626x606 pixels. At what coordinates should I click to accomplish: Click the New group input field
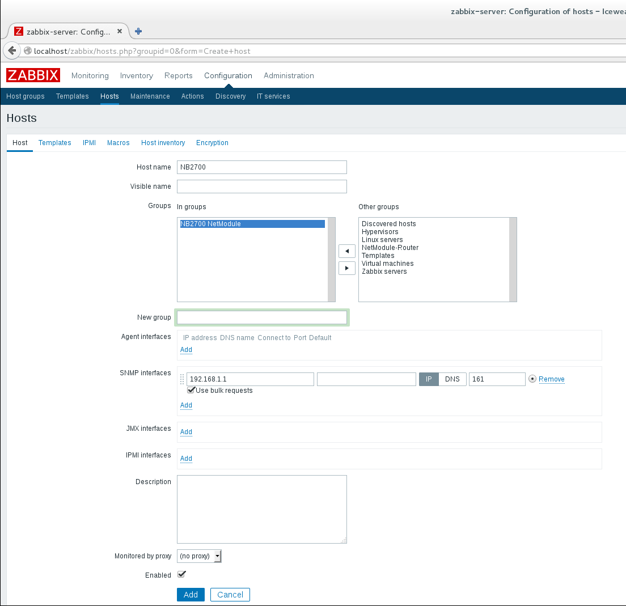[262, 317]
